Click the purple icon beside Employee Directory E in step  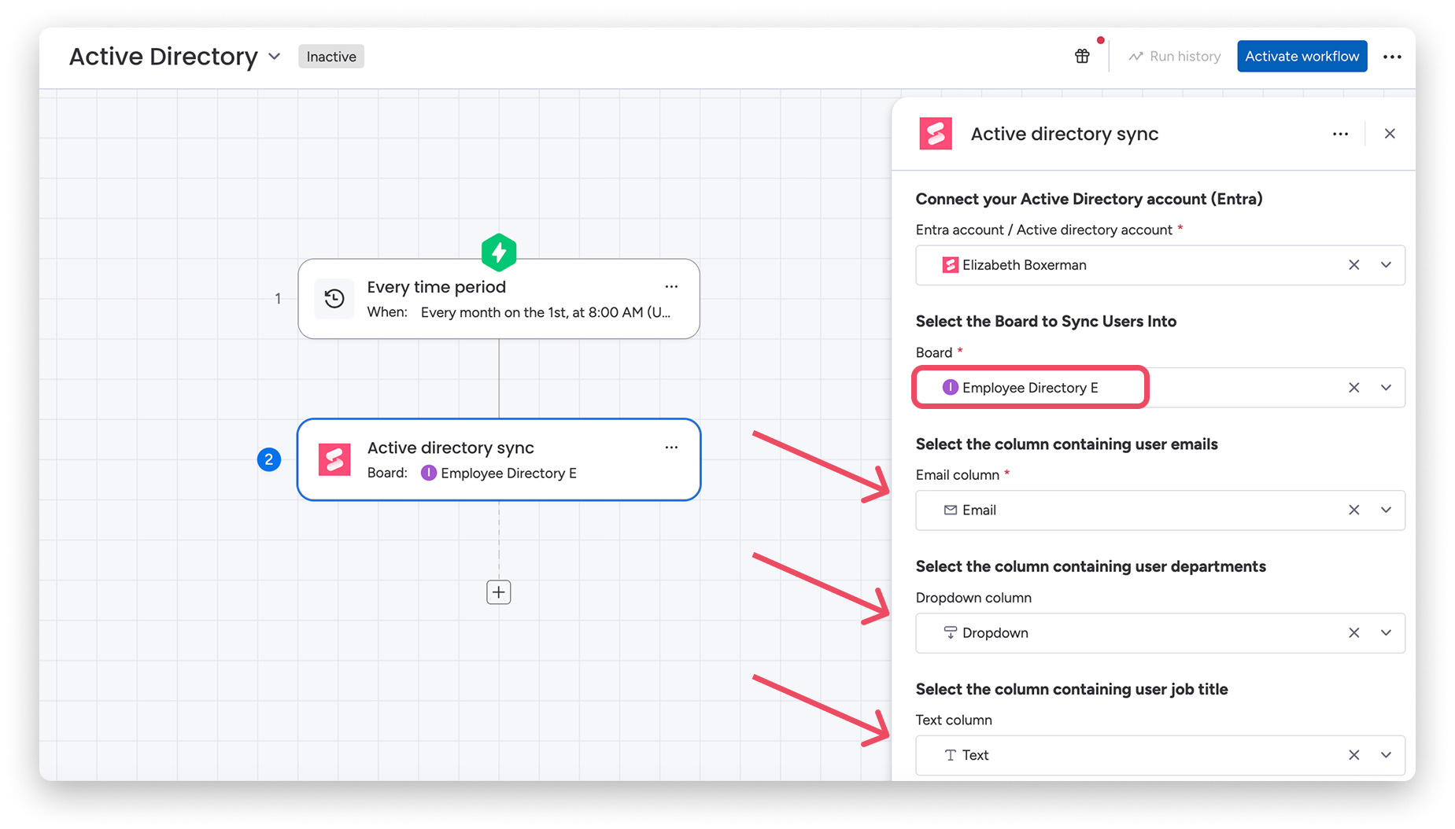click(x=429, y=473)
